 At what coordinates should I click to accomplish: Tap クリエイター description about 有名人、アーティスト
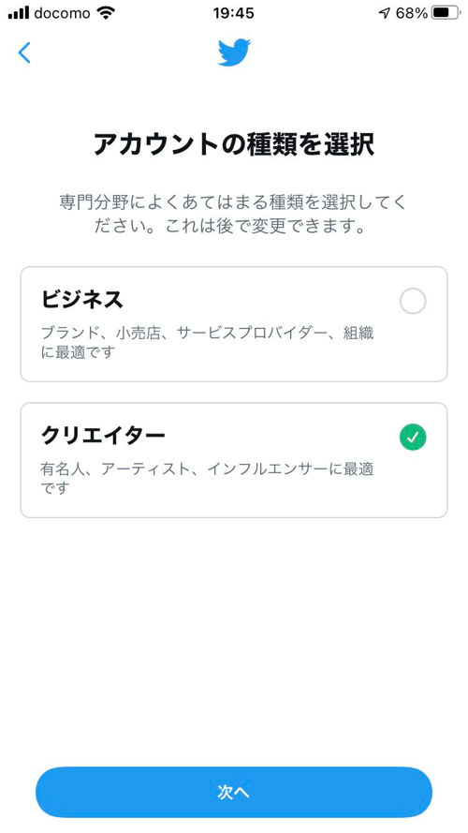point(208,478)
